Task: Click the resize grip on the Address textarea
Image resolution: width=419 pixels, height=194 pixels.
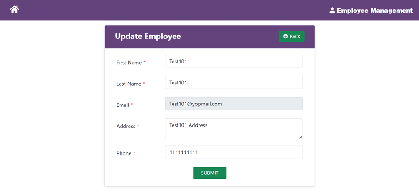Action: (x=300, y=136)
